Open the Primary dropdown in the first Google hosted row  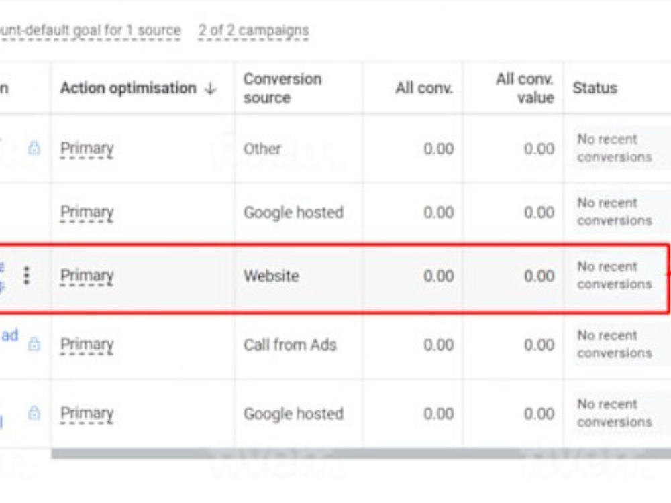tap(87, 212)
